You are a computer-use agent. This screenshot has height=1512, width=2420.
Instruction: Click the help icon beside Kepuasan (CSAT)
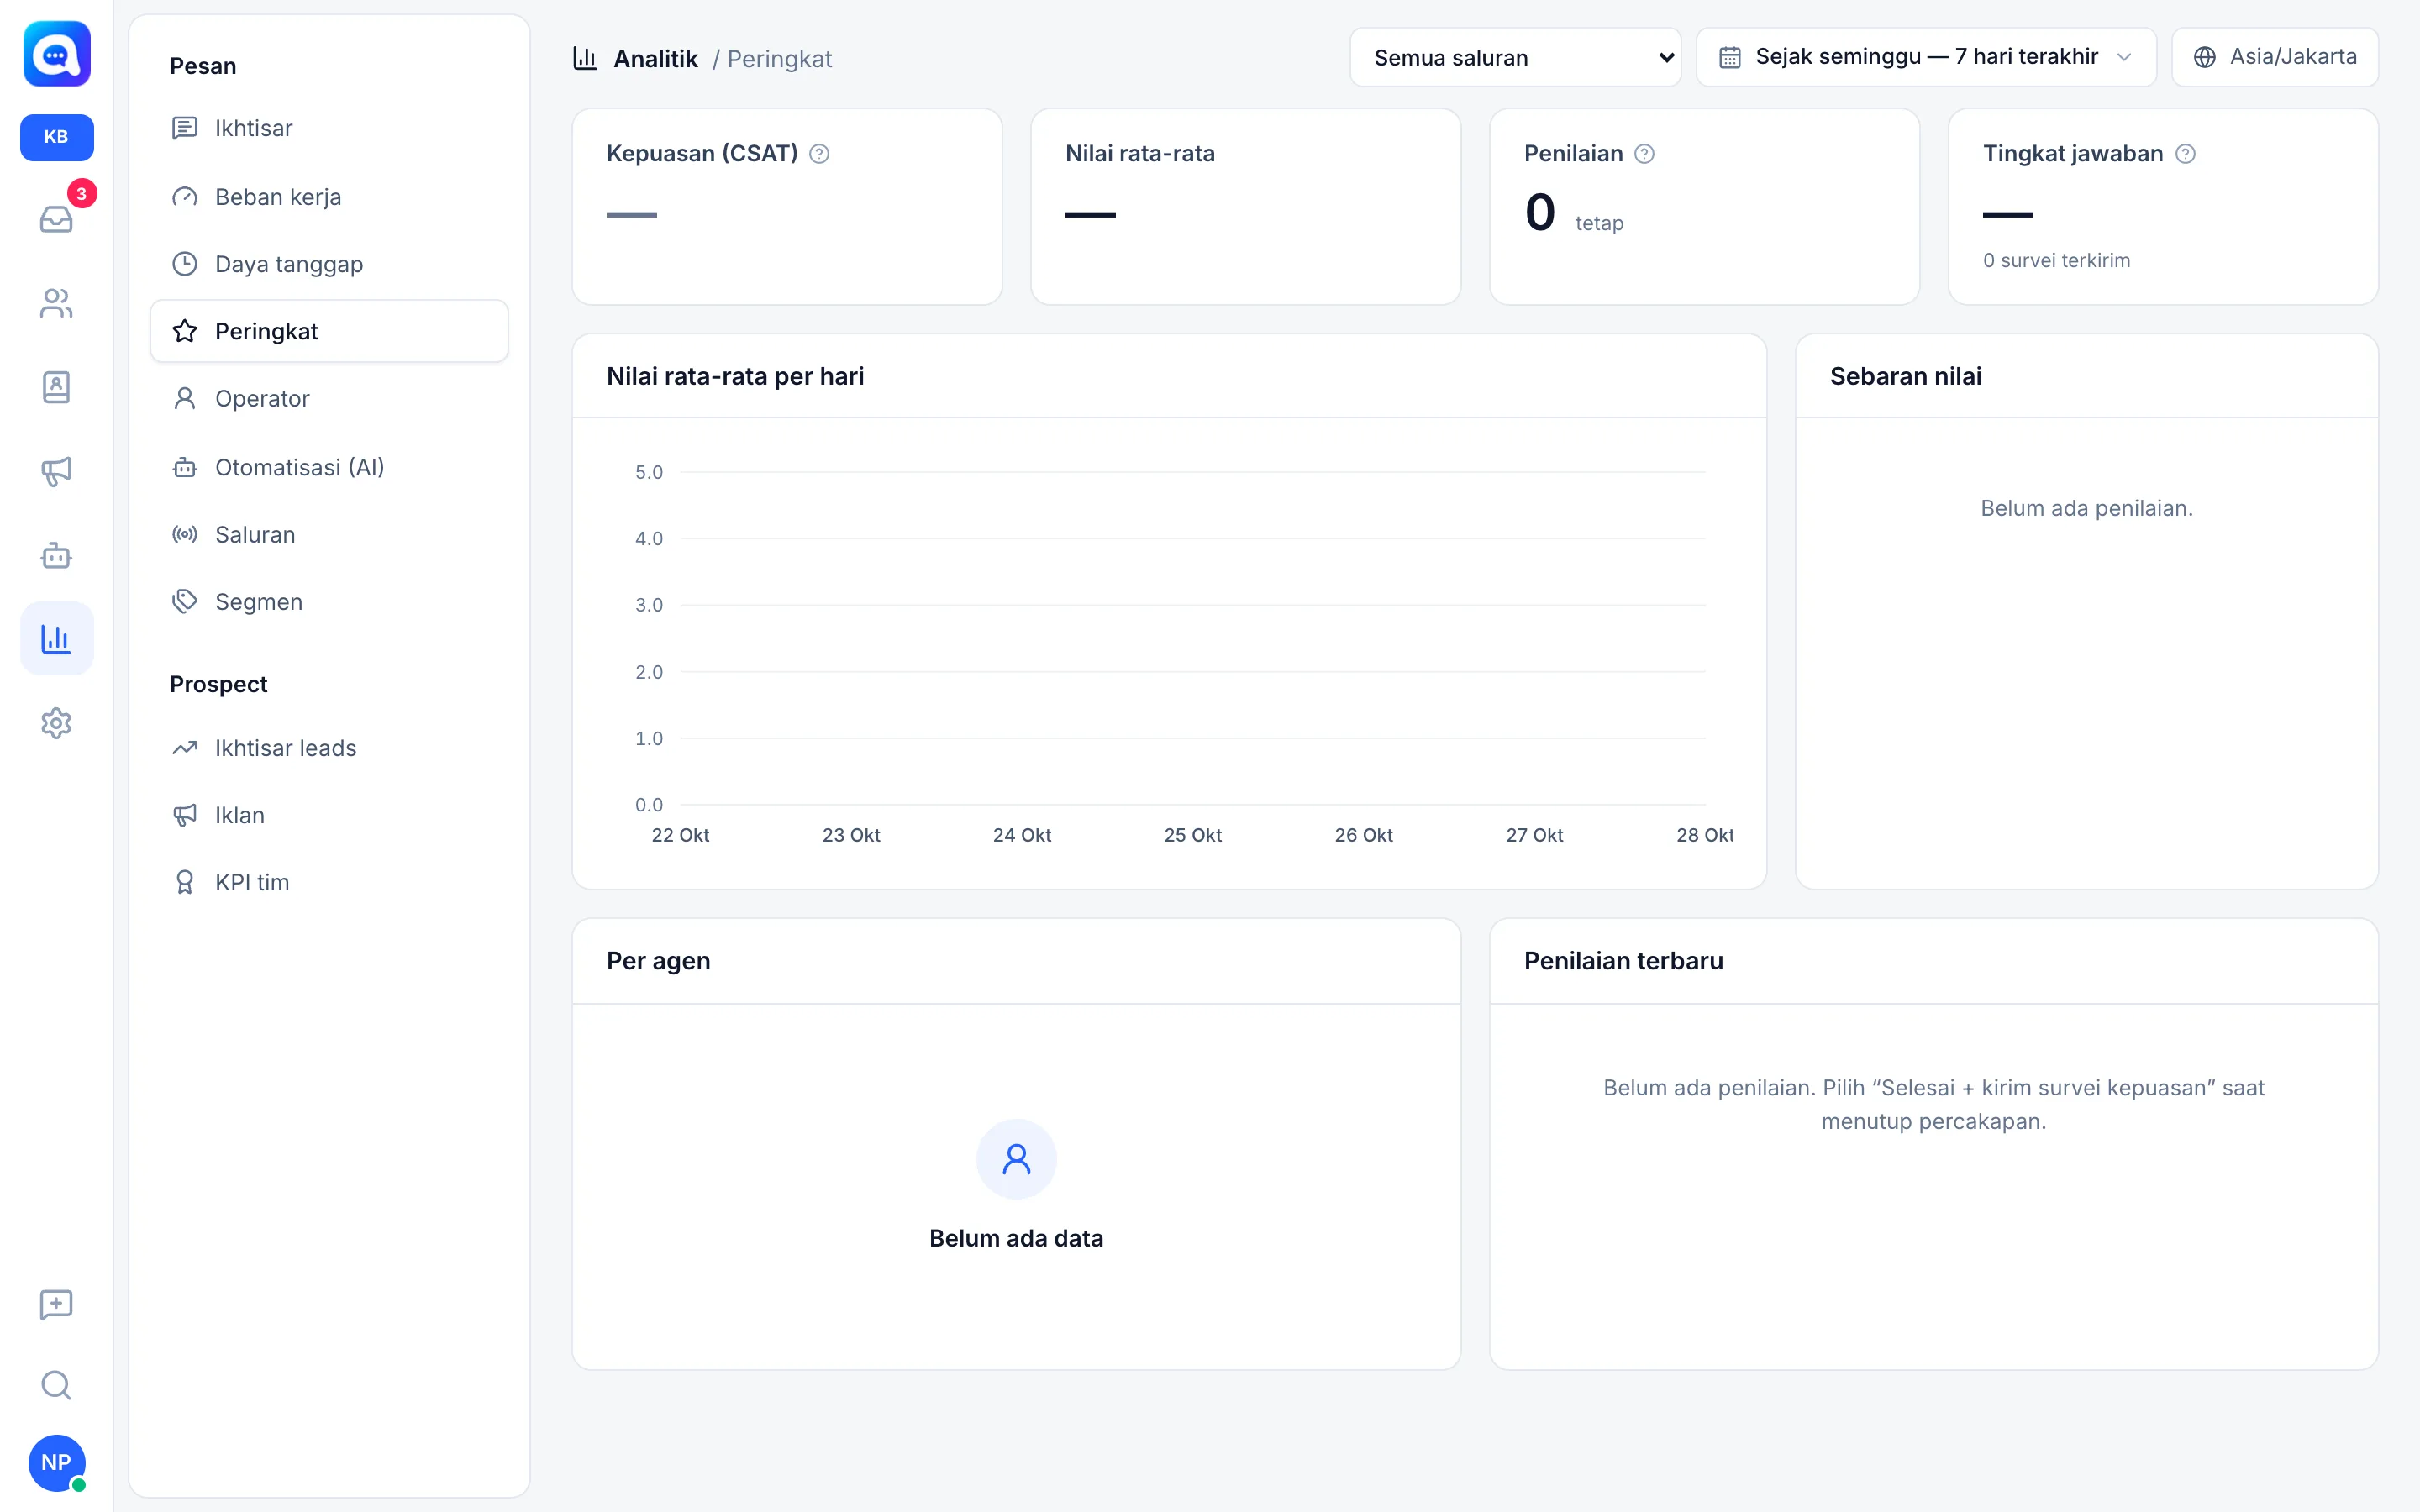(819, 154)
